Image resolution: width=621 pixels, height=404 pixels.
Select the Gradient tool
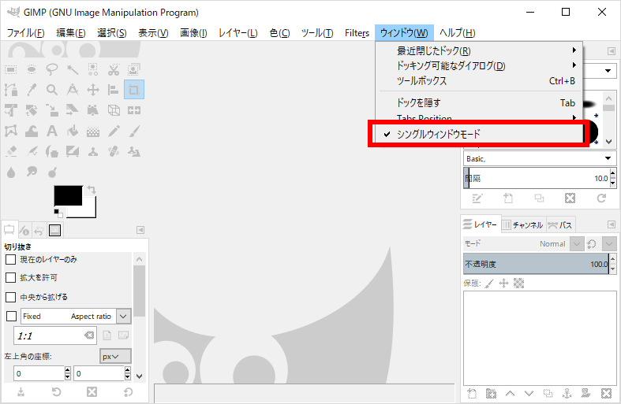point(93,131)
